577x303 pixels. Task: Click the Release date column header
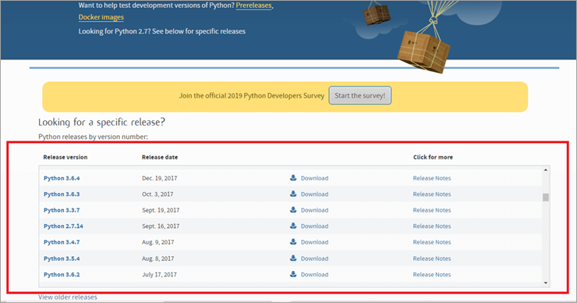(x=160, y=157)
